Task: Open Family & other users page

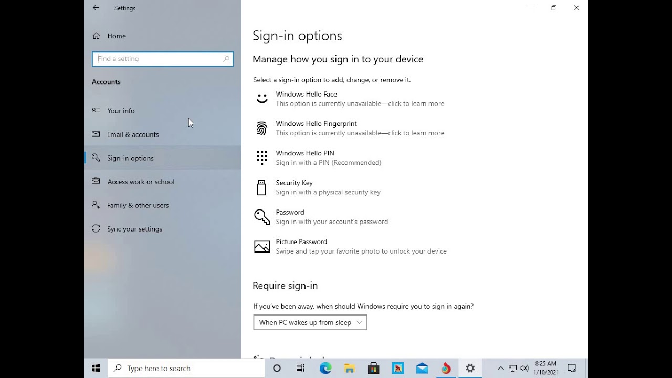Action: (163, 205)
